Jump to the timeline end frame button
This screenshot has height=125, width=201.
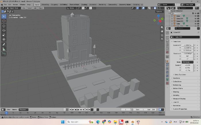pyautogui.click(x=84, y=110)
